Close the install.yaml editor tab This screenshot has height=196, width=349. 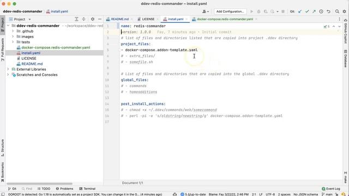186,19
